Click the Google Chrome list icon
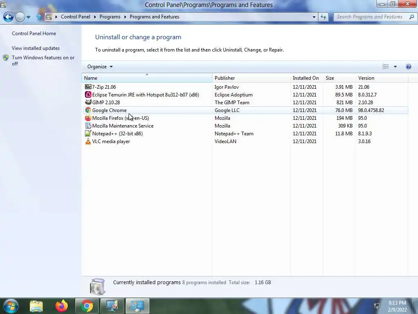418x314 pixels. pos(88,110)
